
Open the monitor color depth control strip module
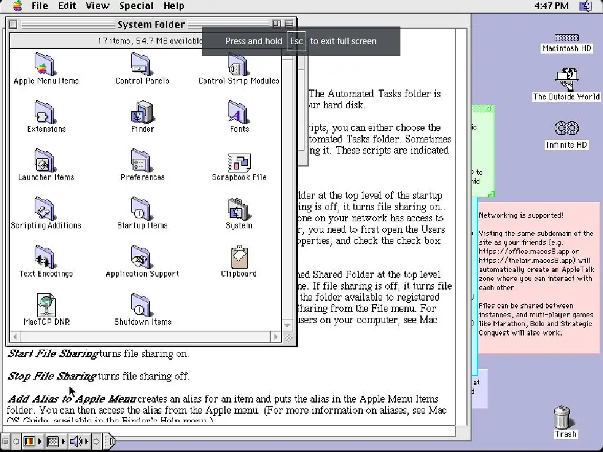[x=32, y=441]
